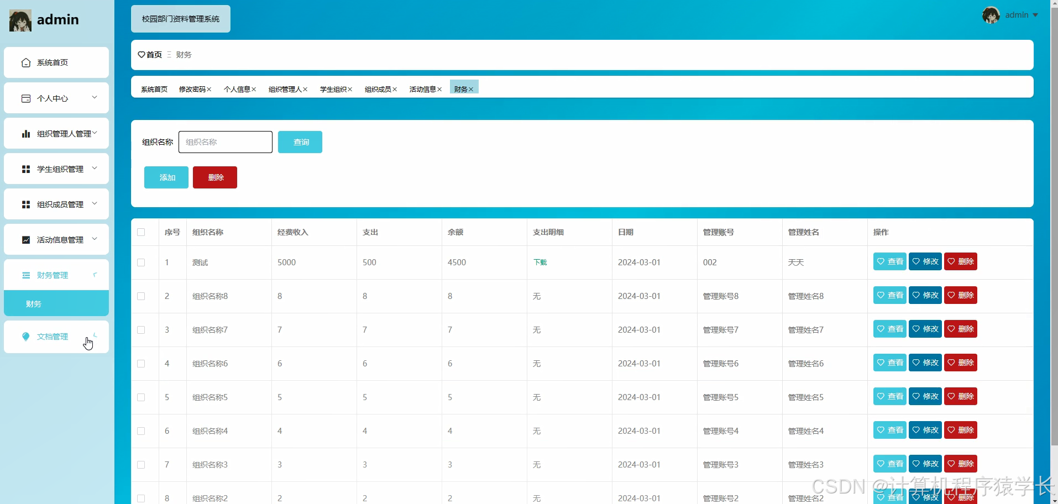Close the 学生组织 tab

pos(350,90)
